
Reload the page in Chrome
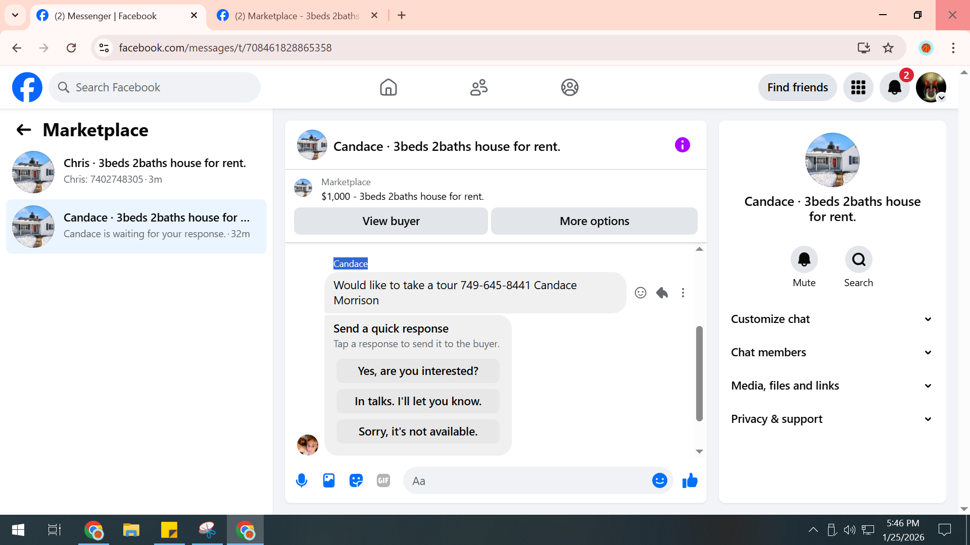(71, 48)
